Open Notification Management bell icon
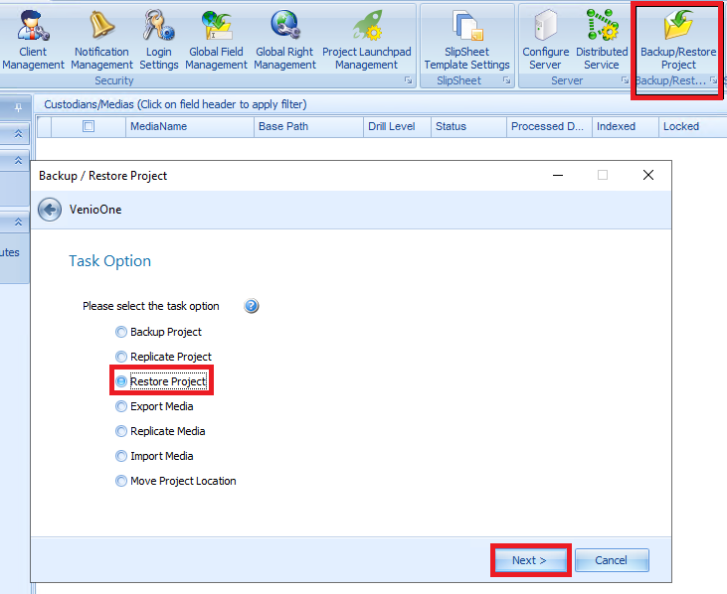This screenshot has height=594, width=727. click(x=101, y=24)
